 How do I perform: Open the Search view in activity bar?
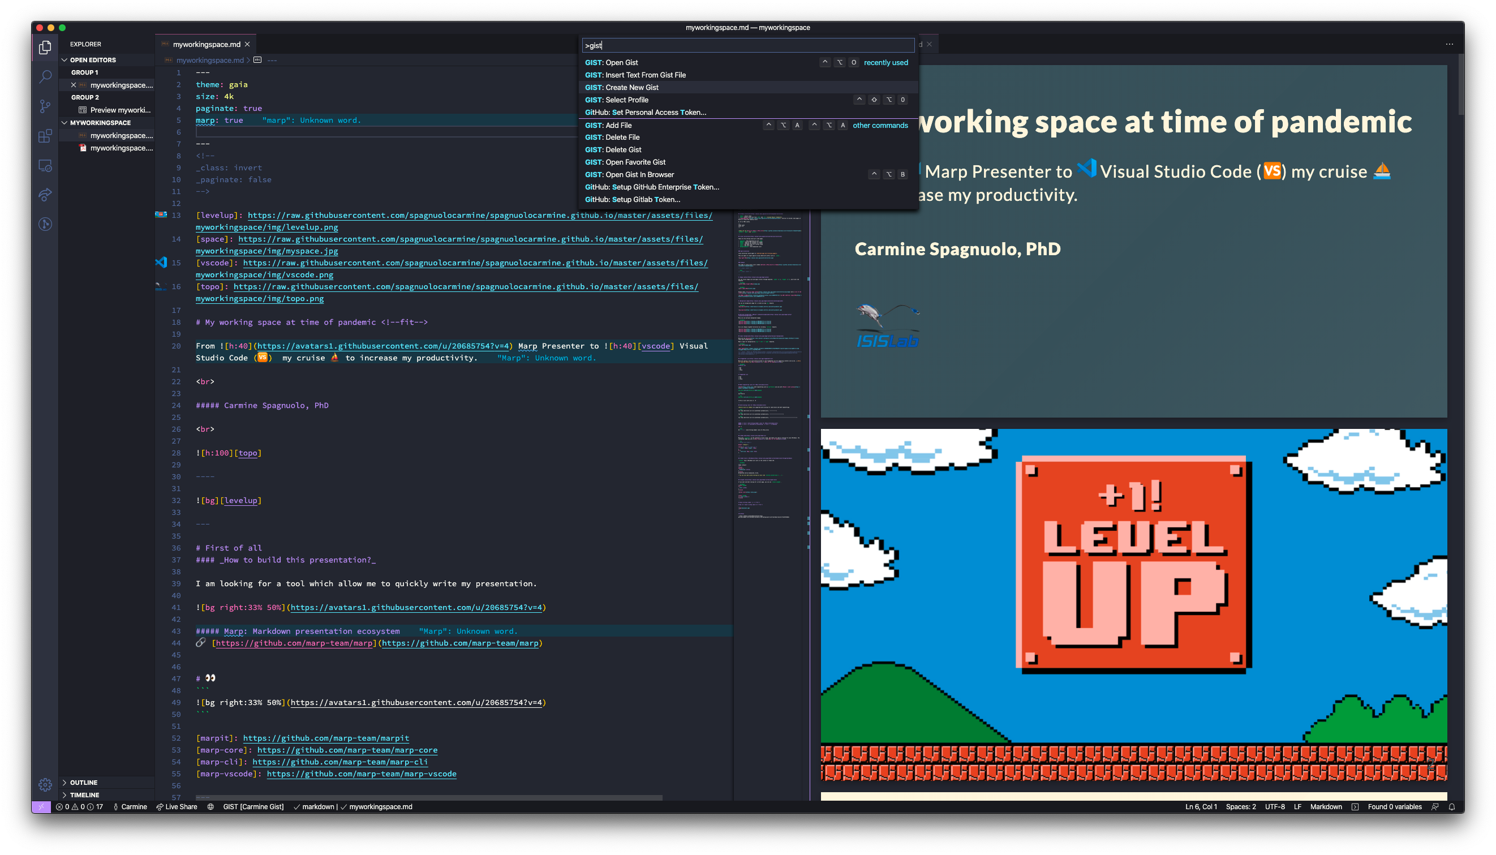tap(45, 77)
